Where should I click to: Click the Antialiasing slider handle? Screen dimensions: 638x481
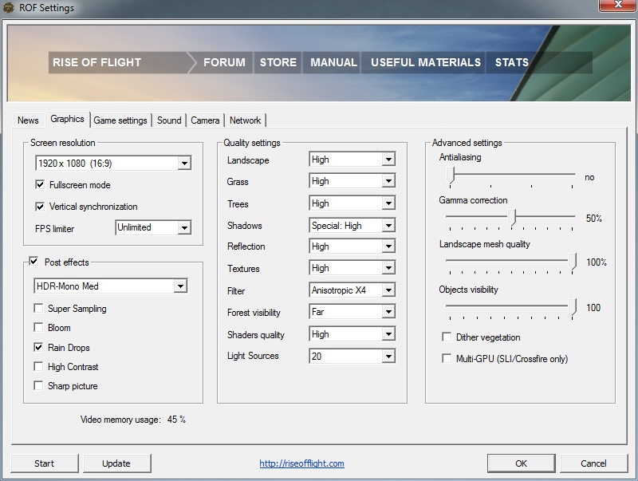tap(450, 175)
